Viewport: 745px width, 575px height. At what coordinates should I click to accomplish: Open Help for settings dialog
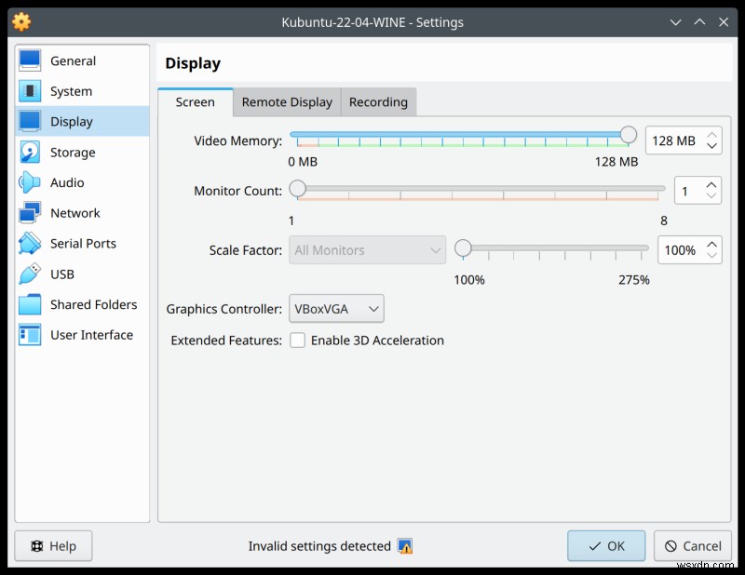[53, 546]
